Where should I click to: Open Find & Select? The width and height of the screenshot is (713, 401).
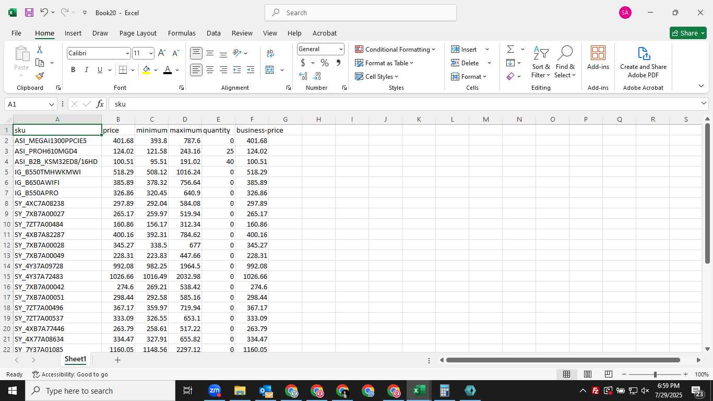(x=565, y=63)
